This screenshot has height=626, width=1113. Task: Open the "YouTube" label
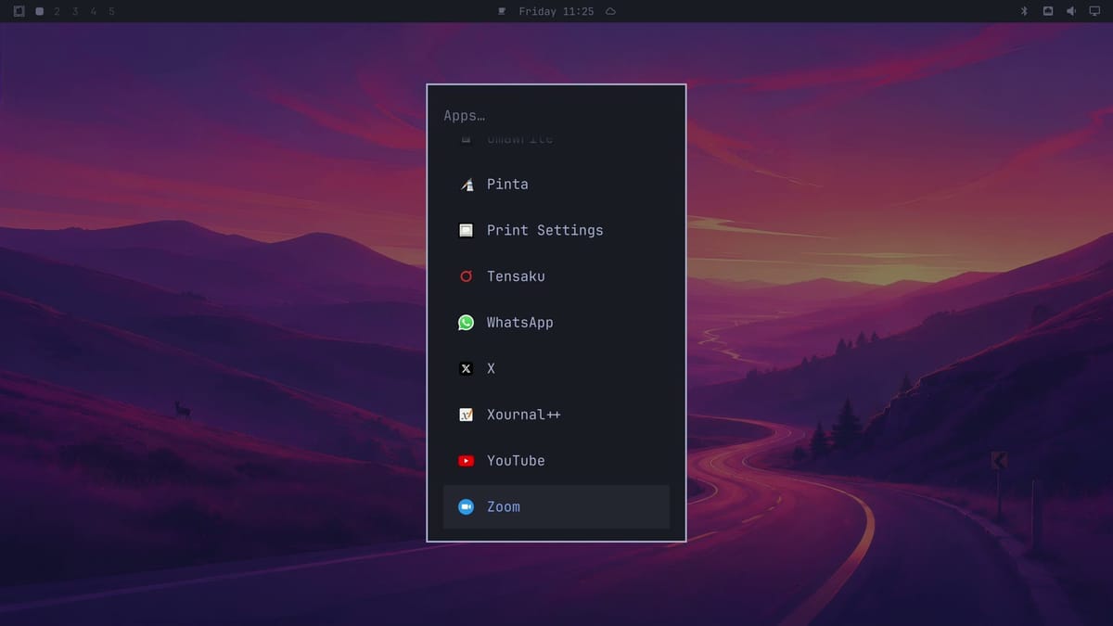click(x=516, y=461)
